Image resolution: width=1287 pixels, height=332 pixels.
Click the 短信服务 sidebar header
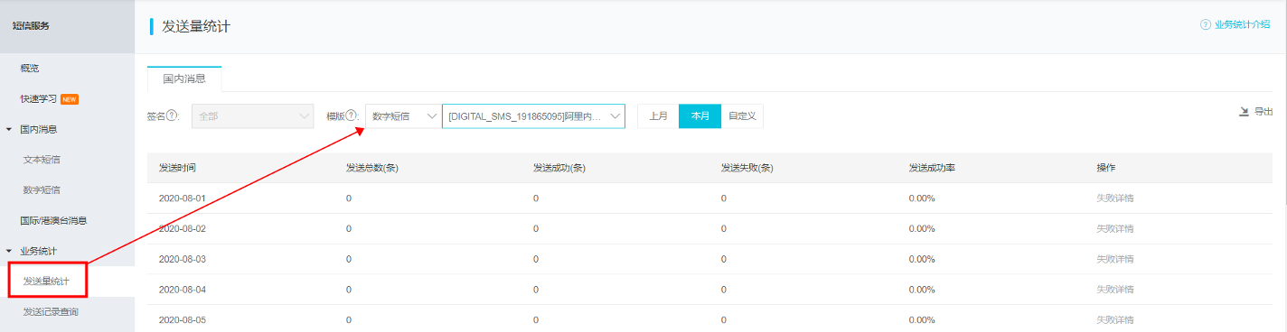click(x=31, y=25)
